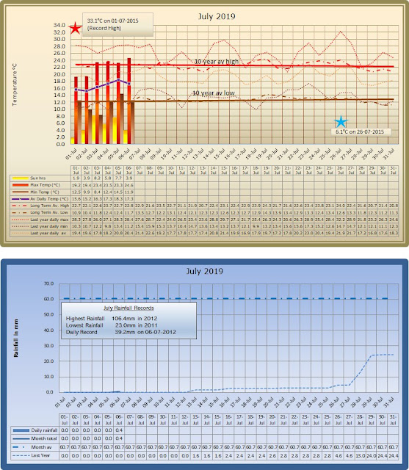The height and width of the screenshot is (470, 409).
Task: Select the Last year daily min legend label
Action: pos(49,226)
